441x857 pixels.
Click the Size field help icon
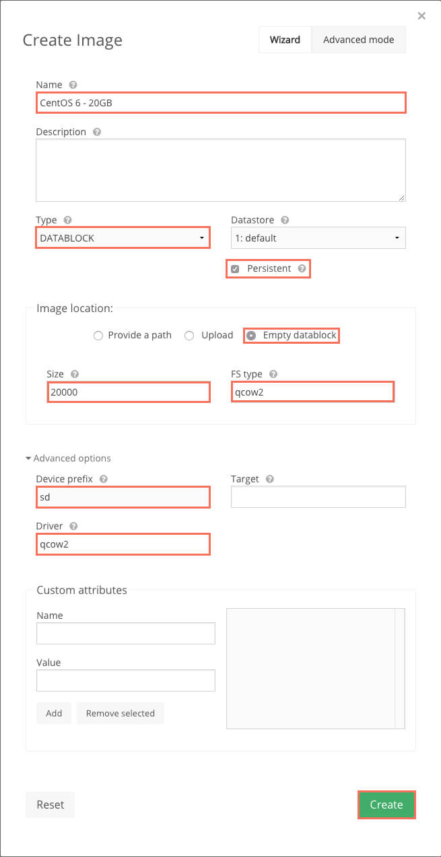click(74, 374)
